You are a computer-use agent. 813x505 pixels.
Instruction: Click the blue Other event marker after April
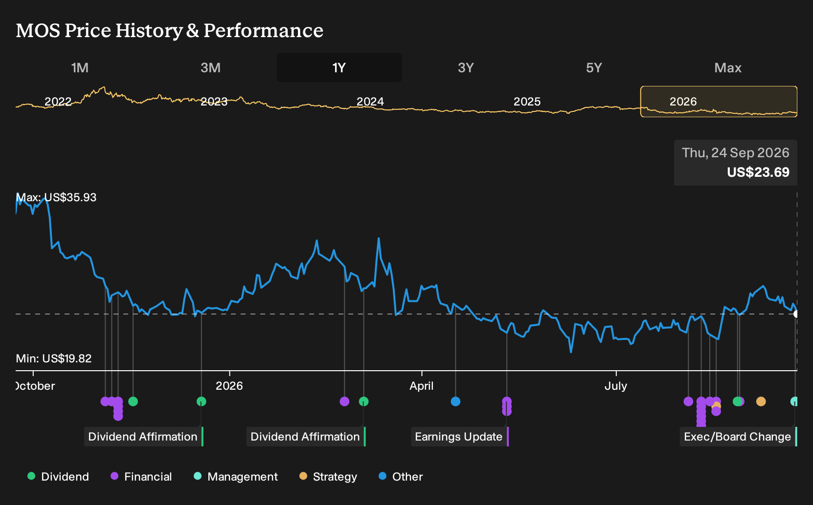click(x=455, y=401)
